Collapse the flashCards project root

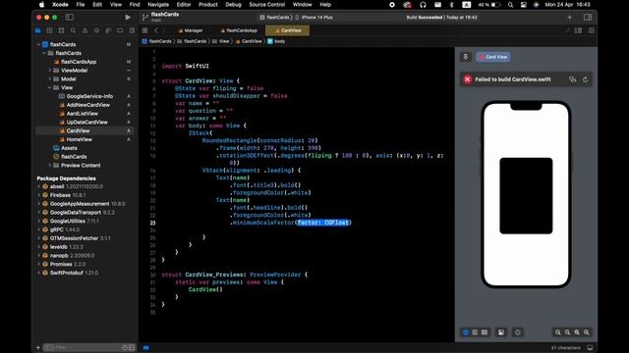39,44
